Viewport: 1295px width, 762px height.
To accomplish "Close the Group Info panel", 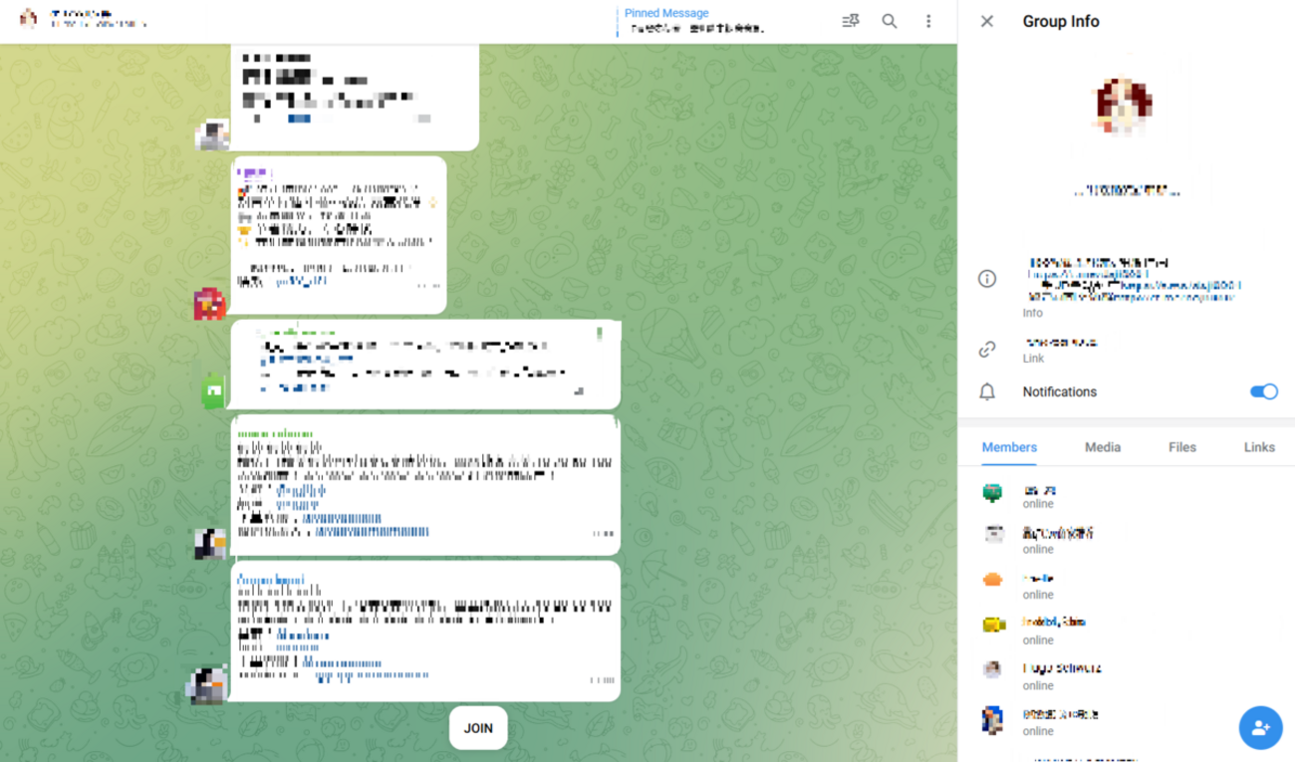I will 987,21.
